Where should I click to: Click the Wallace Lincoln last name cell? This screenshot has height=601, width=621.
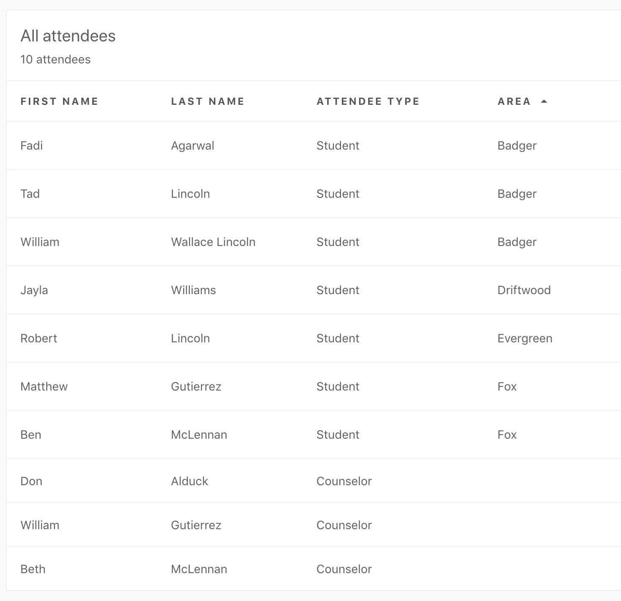click(x=213, y=242)
